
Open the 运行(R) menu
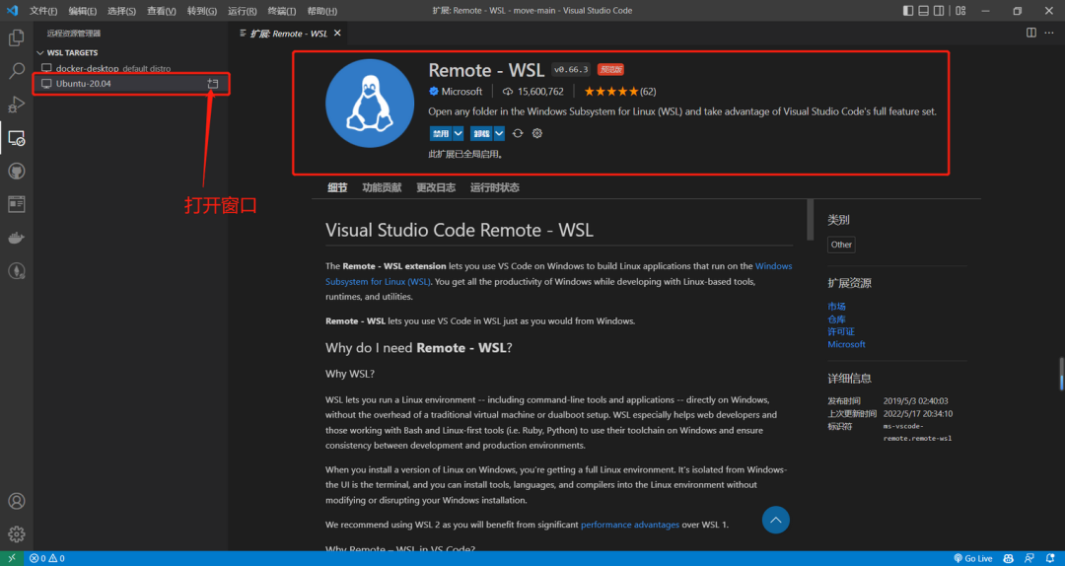tap(243, 11)
